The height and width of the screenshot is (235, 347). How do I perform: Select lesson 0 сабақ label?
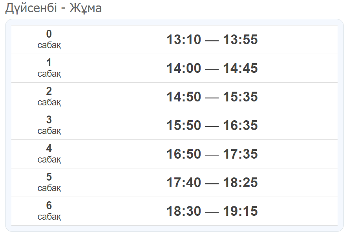49,40
